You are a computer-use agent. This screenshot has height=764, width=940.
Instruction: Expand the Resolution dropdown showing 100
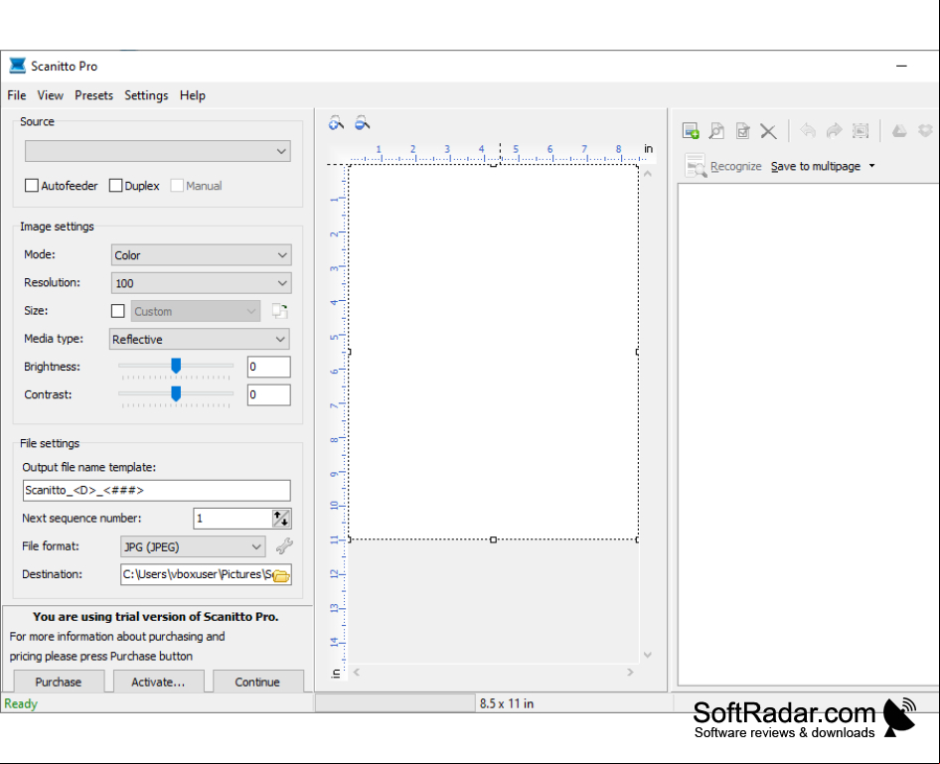pos(202,283)
